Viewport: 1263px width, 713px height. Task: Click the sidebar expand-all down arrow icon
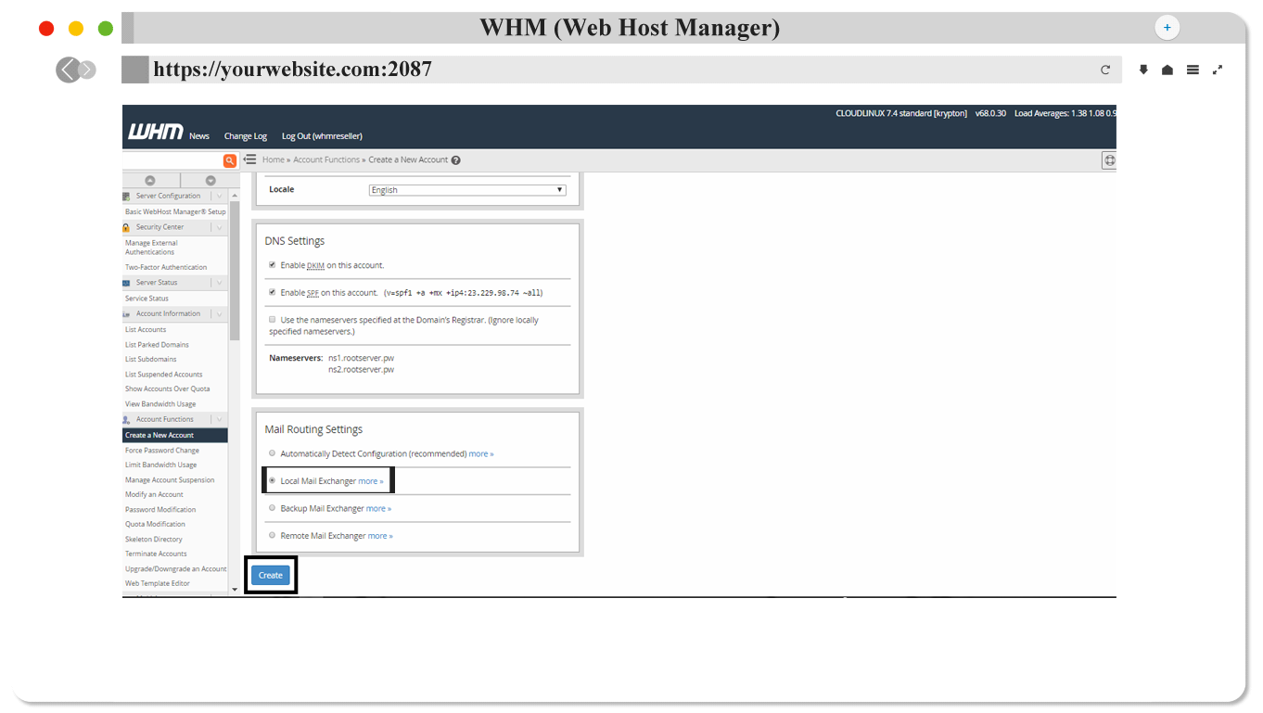click(210, 181)
